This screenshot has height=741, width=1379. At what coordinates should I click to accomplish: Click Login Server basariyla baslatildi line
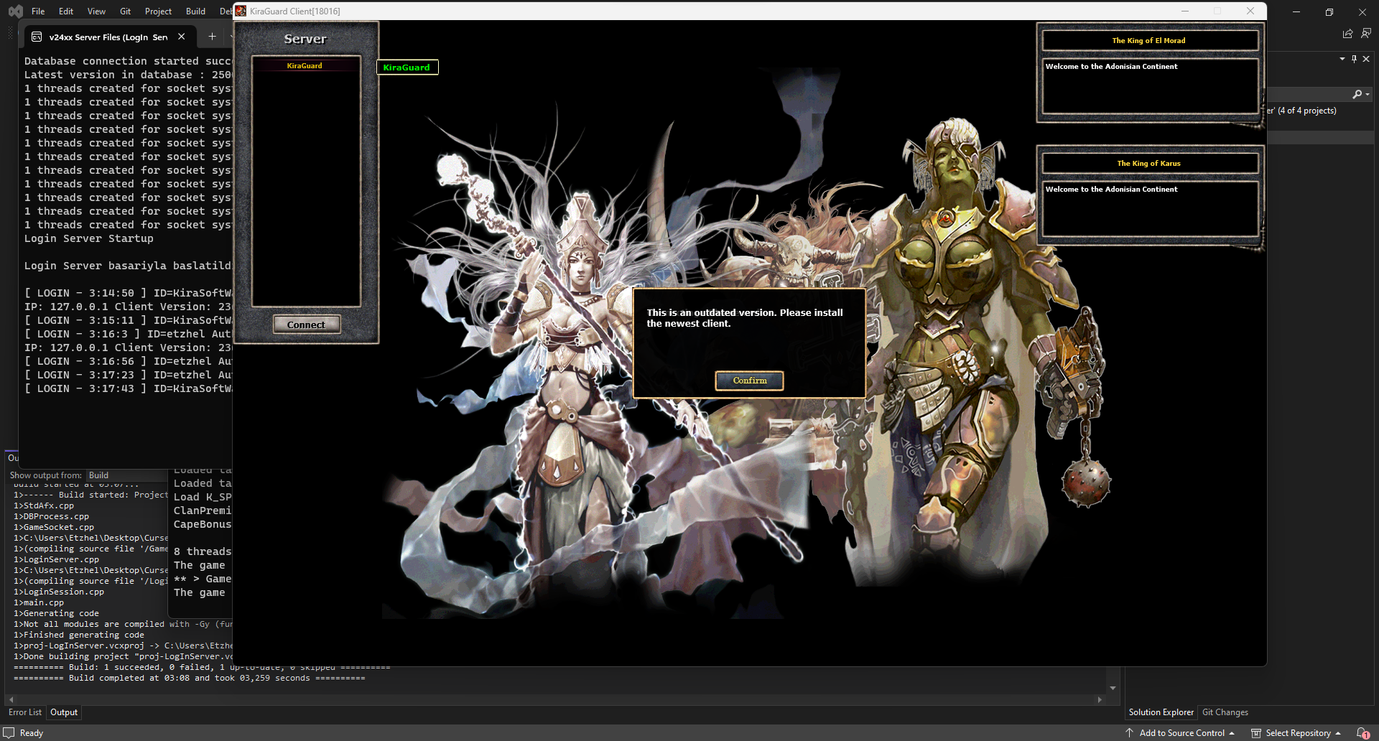128,266
